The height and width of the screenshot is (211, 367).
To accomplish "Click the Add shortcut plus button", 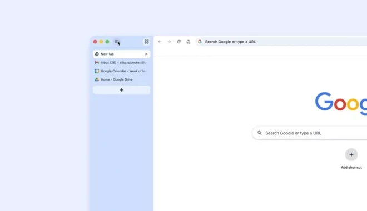I will point(351,155).
